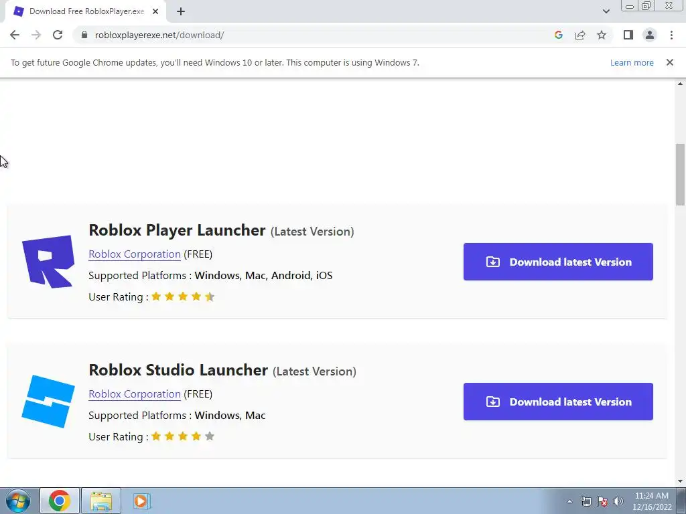Screen dimensions: 686x514
Task: Open Learn more about Chrome updates
Action: point(632,62)
